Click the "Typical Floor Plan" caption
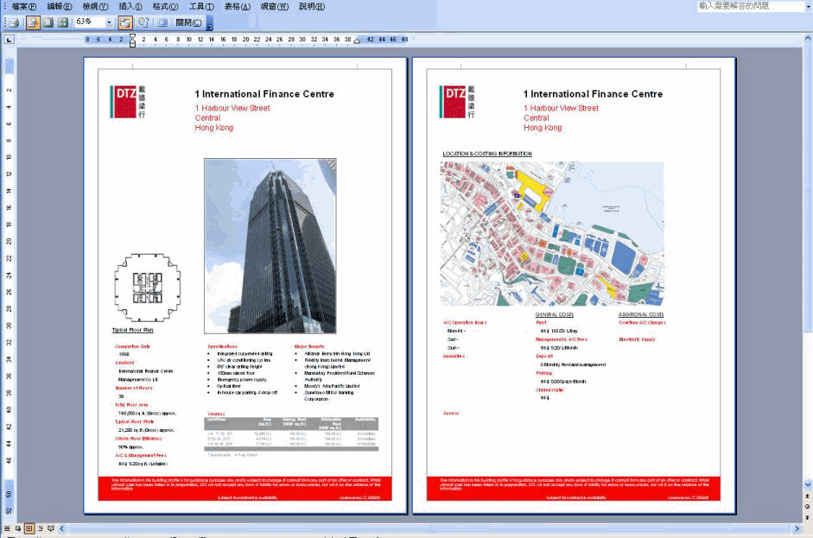The image size is (813, 538). pos(133,330)
